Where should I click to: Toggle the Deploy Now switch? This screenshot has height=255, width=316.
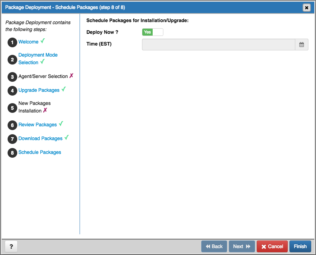153,32
